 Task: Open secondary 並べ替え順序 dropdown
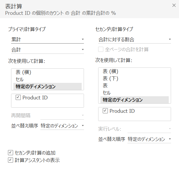(149, 139)
